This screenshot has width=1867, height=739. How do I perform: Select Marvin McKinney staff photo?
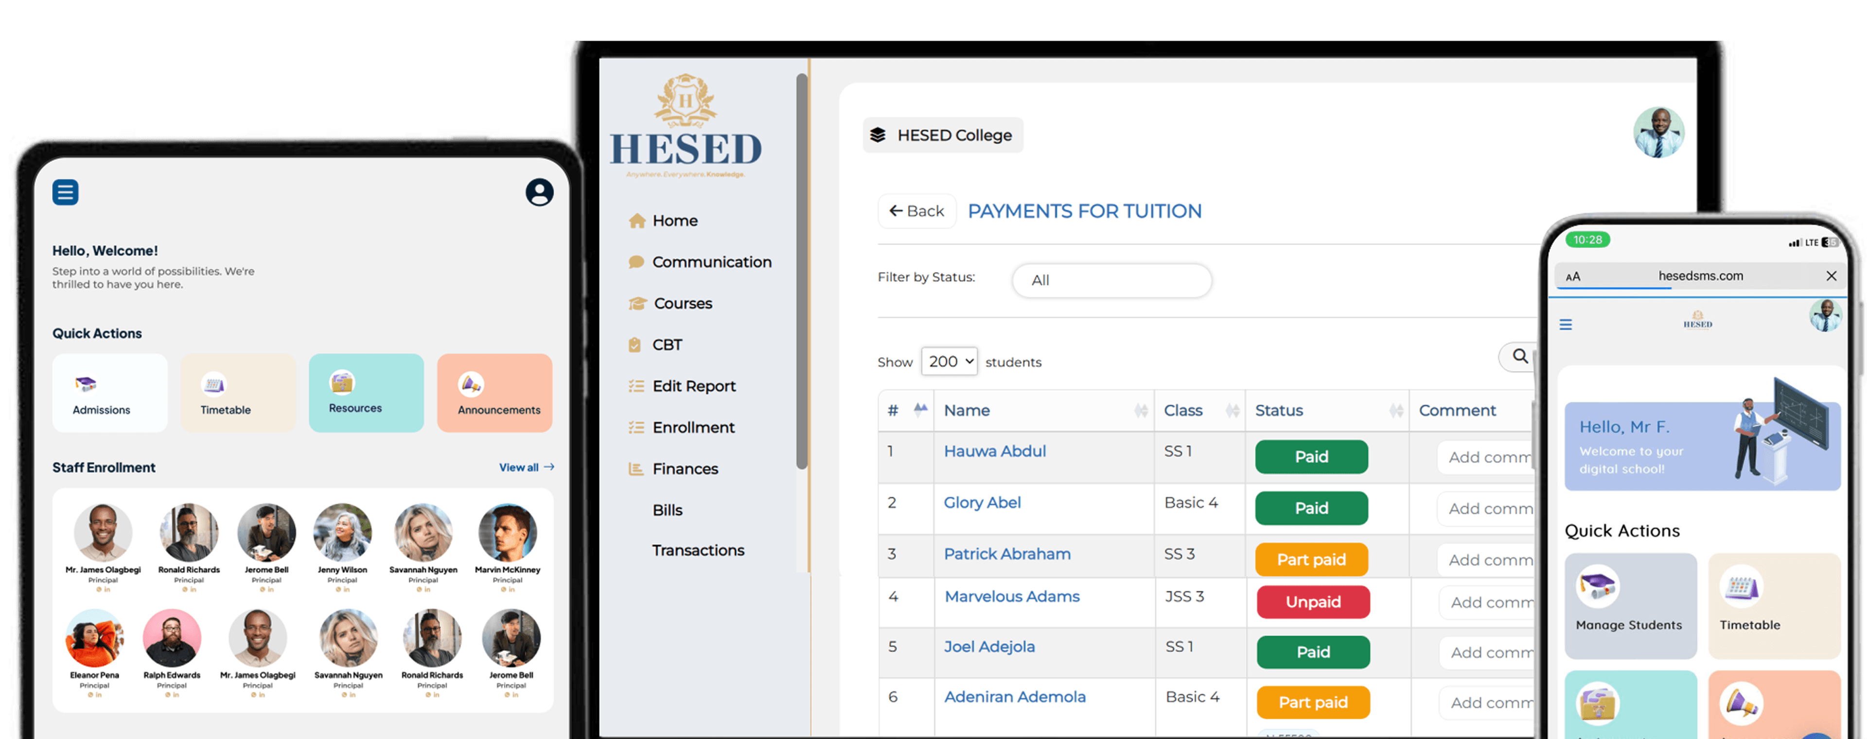point(507,532)
